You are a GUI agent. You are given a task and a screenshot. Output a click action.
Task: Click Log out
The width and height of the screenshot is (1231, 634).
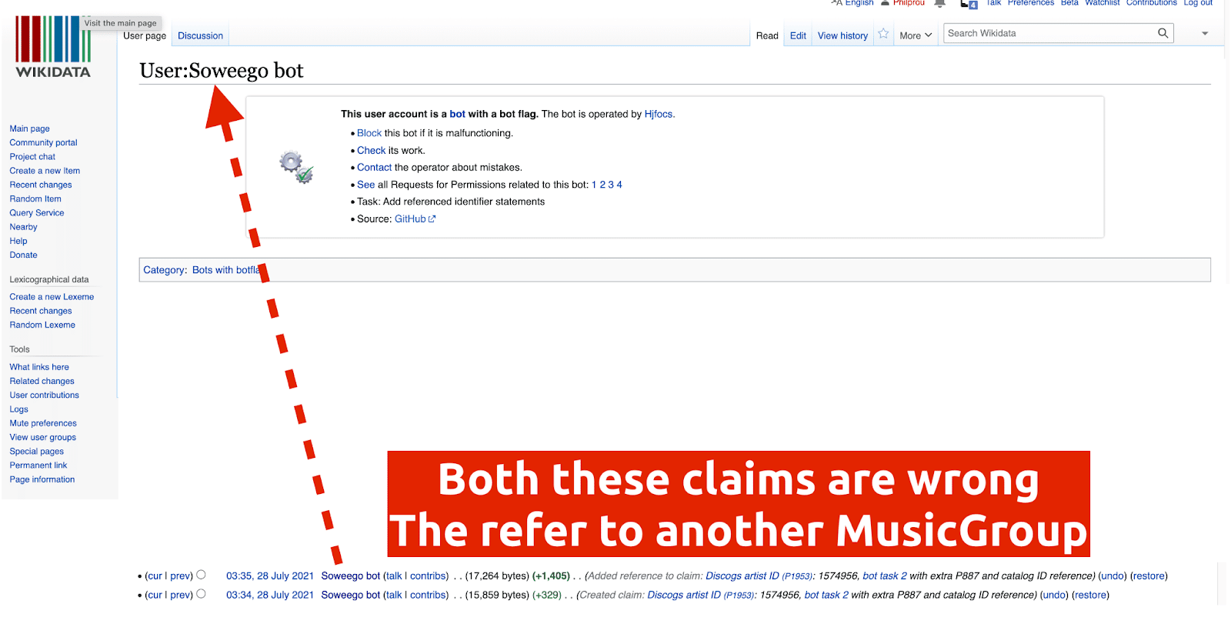tap(1198, 3)
